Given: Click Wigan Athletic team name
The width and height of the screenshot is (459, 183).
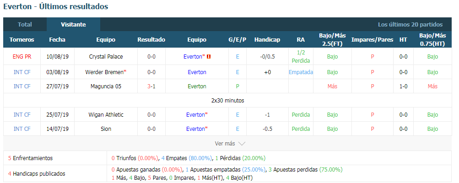Looking at the screenshot, I should coord(106,115).
